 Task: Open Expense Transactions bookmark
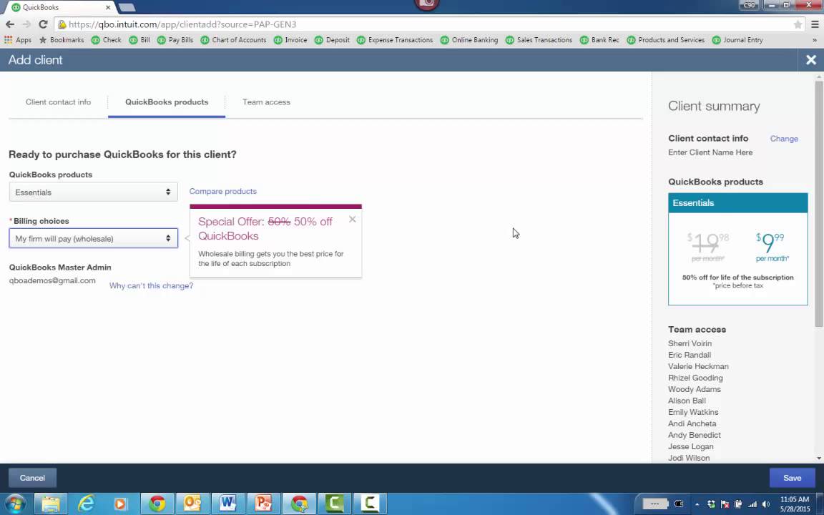(x=395, y=40)
